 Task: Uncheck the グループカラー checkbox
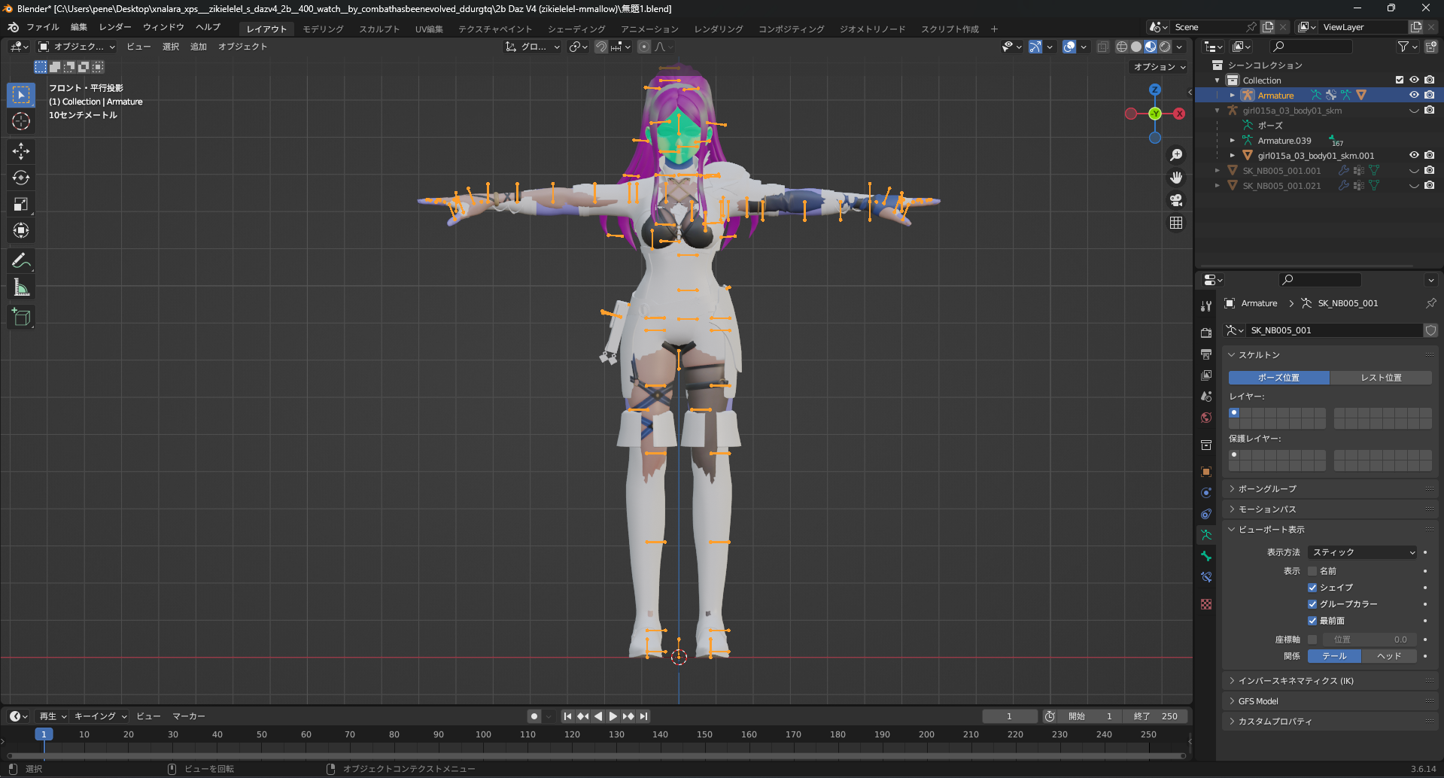pos(1312,604)
